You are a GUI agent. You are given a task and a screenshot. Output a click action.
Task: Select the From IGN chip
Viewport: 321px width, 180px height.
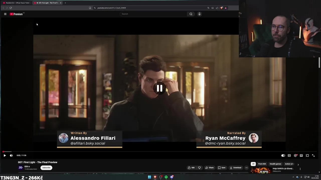tap(262, 164)
